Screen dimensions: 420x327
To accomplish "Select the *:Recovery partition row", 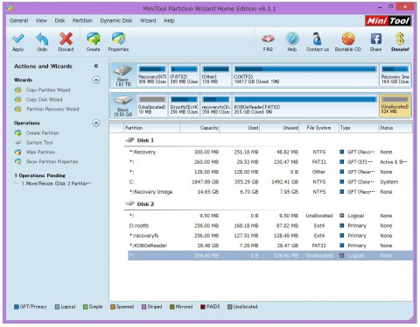I will [270, 153].
